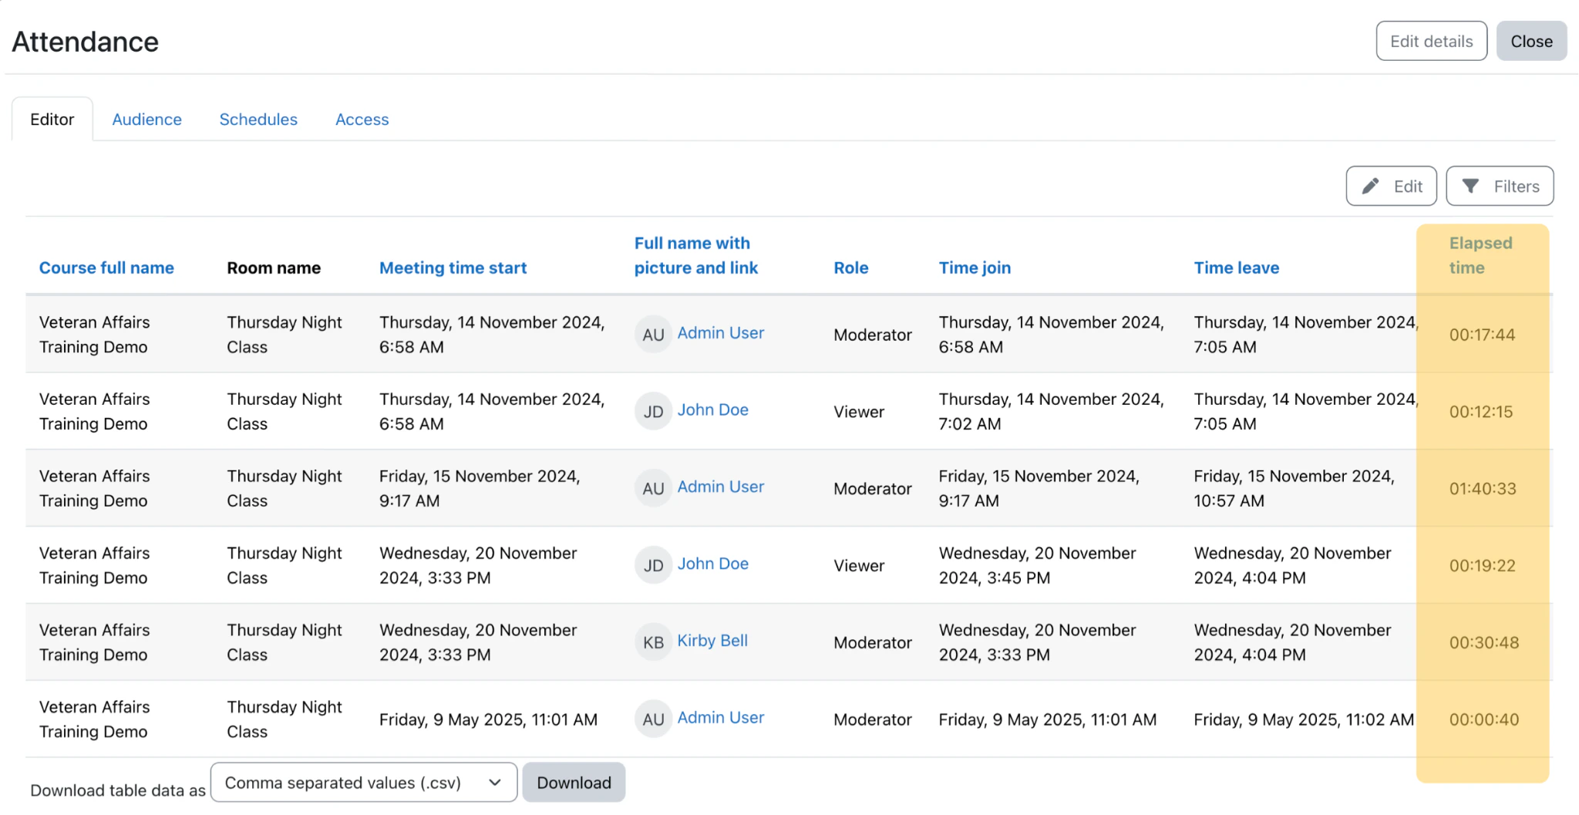Image resolution: width=1579 pixels, height=815 pixels.
Task: Select the Editor tab
Action: point(52,119)
